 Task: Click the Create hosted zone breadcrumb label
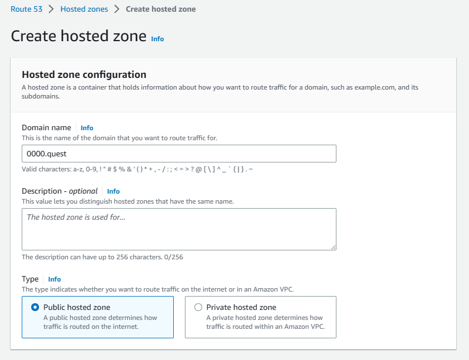coord(160,9)
